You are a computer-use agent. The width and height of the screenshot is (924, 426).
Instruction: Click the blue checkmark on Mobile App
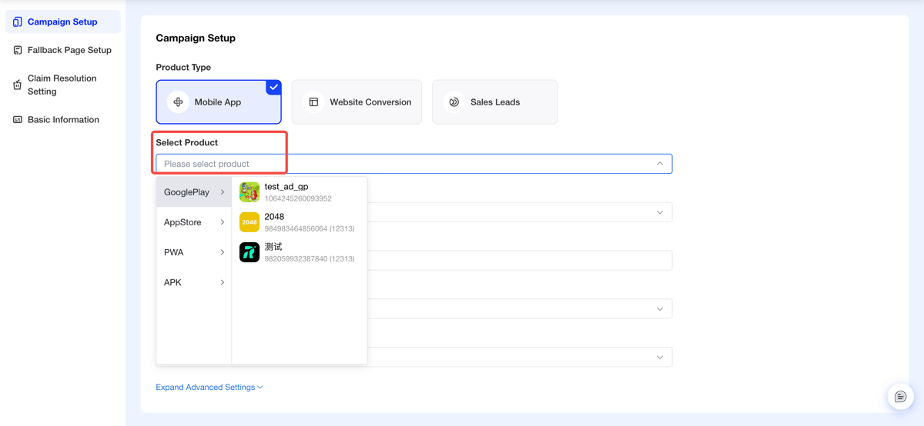[x=273, y=87]
